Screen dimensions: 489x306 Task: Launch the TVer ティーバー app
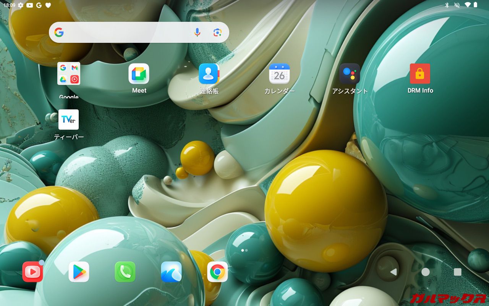click(x=68, y=120)
